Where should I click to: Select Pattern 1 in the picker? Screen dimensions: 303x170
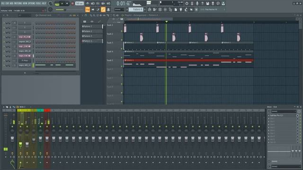pos(92,26)
